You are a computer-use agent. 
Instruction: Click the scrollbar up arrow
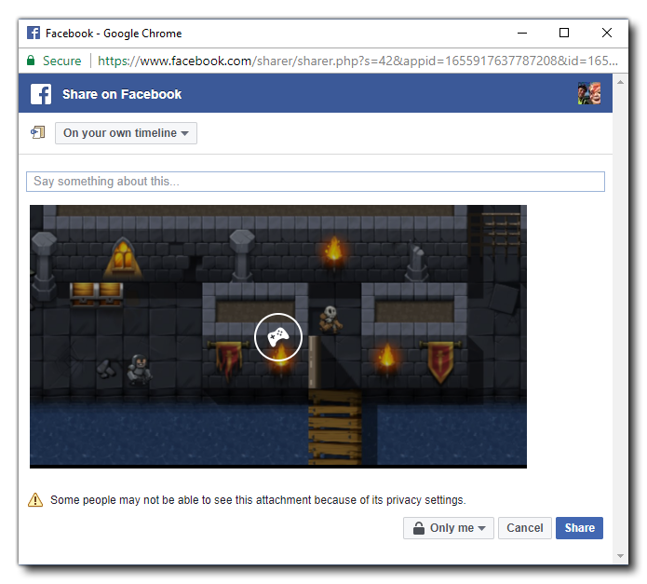(x=620, y=82)
